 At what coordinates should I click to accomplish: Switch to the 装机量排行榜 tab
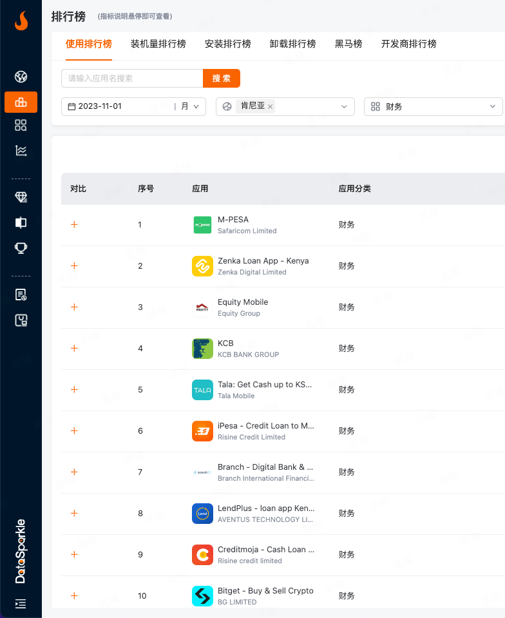pos(158,44)
